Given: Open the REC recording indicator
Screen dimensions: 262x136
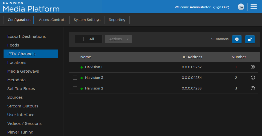Looking at the screenshot, I should pos(241,7).
